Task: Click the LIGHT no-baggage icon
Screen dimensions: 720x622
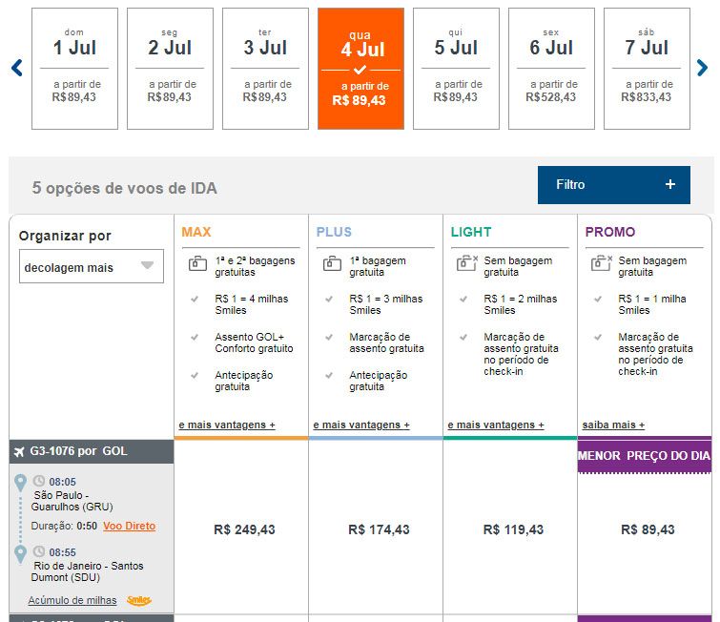Action: [x=467, y=263]
